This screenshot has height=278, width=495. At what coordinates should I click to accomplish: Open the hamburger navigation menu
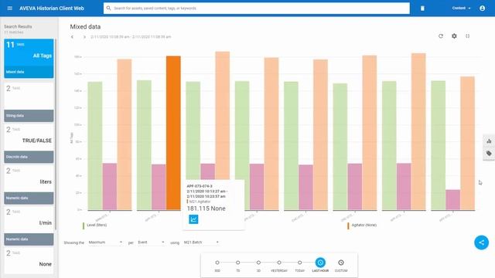pyautogui.click(x=10, y=8)
